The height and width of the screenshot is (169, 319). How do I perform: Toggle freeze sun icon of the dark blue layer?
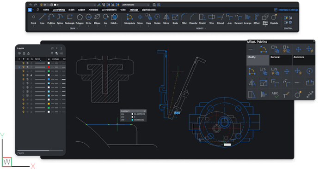point(27,79)
